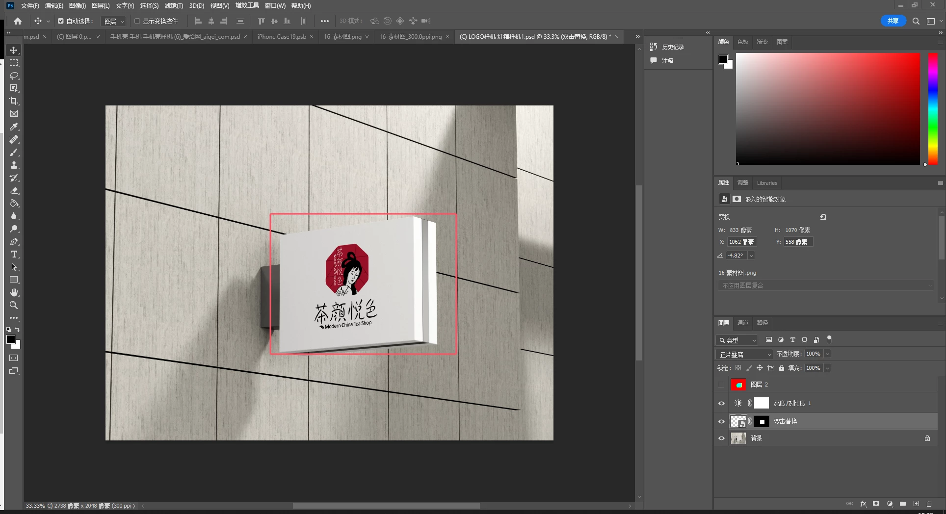Viewport: 946px width, 514px height.
Task: Select the Eyedropper tool
Action: click(14, 127)
